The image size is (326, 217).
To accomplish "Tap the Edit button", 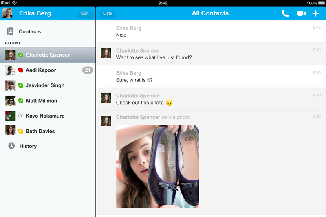I will coord(85,13).
